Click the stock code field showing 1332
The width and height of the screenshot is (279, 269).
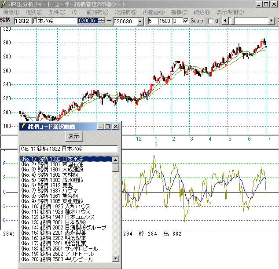22,21
